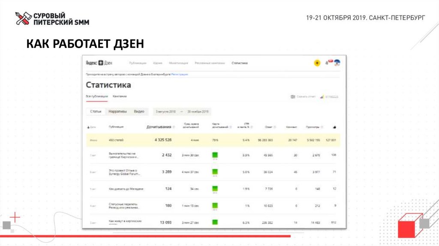Viewport: 439px width, 246px height.
Task: Click the Регистрация link in announcement bar
Action: 180,75
